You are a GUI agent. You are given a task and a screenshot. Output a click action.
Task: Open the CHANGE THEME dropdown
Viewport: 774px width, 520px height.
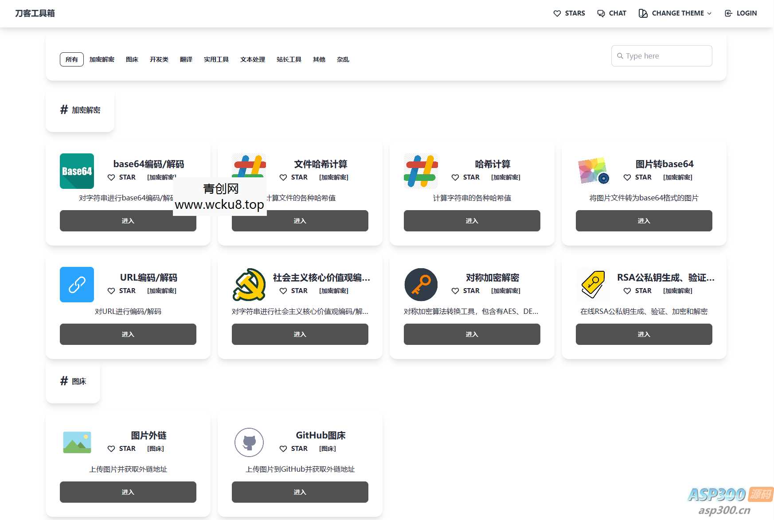tap(674, 13)
